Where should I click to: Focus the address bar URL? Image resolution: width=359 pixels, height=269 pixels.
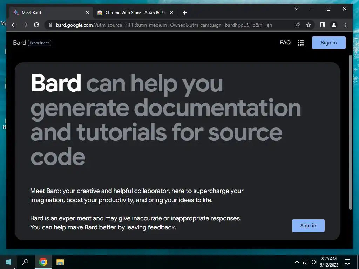[164, 25]
